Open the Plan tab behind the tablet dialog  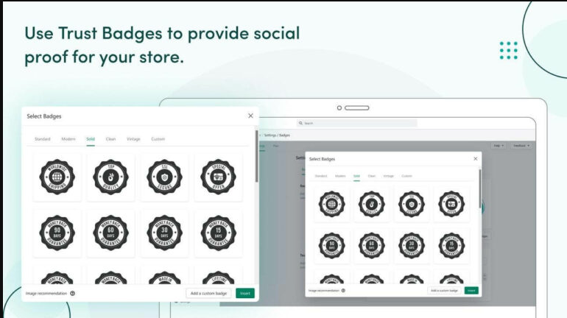coord(275,146)
